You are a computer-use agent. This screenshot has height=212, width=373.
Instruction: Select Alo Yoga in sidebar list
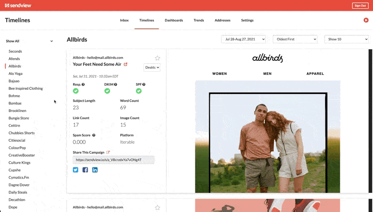point(15,73)
